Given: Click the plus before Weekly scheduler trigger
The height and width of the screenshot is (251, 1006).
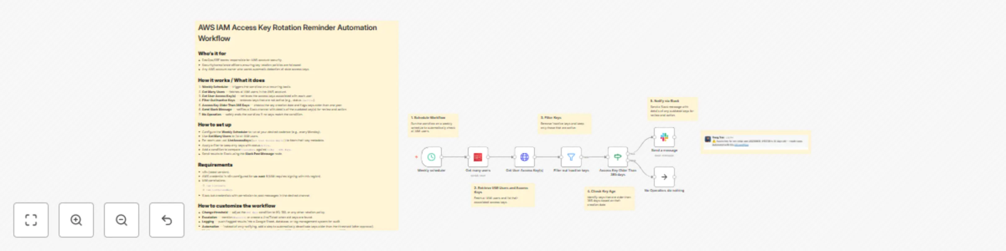Looking at the screenshot, I should point(416,157).
